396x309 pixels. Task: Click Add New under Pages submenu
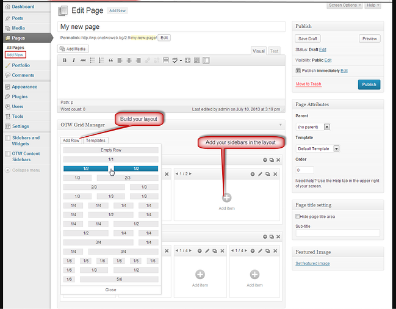(15, 55)
